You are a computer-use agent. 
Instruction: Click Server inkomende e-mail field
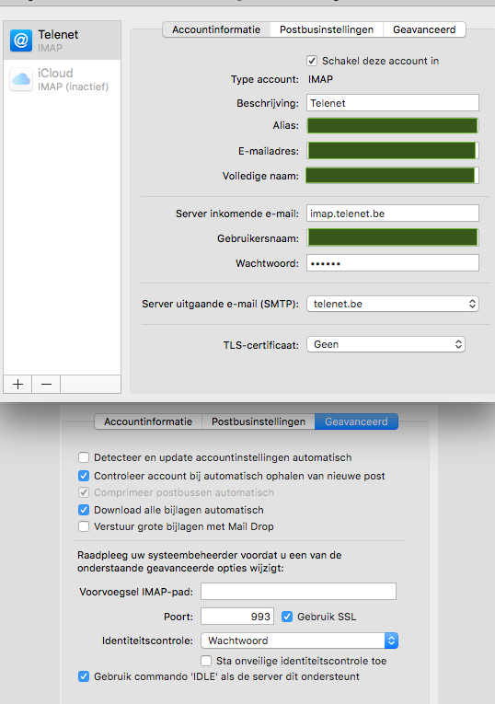point(393,214)
